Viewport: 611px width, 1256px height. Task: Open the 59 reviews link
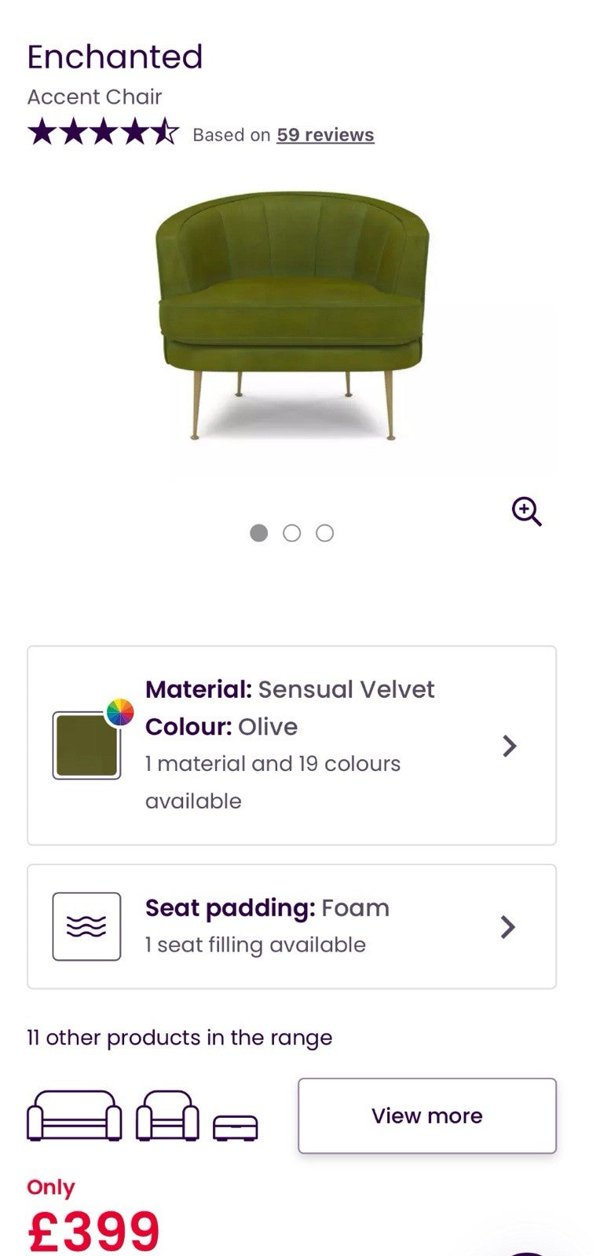(x=324, y=134)
